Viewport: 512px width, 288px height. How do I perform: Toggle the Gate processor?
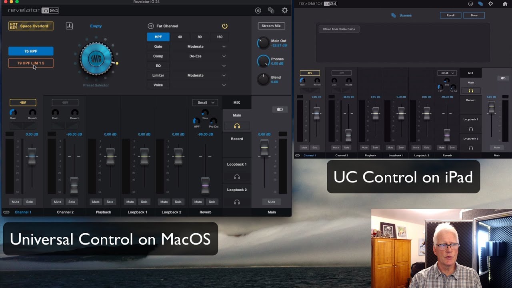pyautogui.click(x=158, y=46)
